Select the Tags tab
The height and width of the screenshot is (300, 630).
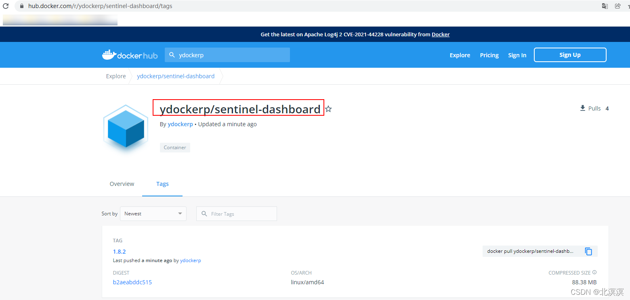[162, 184]
